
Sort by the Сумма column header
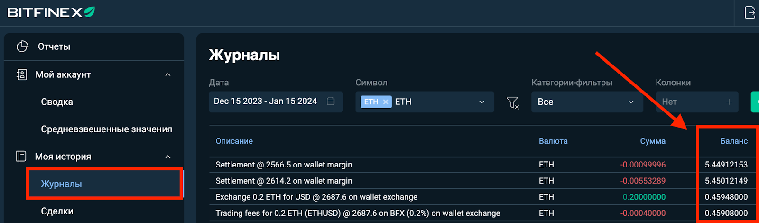pos(653,141)
